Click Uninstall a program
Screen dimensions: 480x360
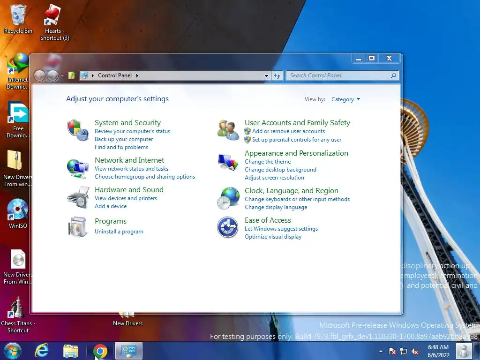(119, 232)
